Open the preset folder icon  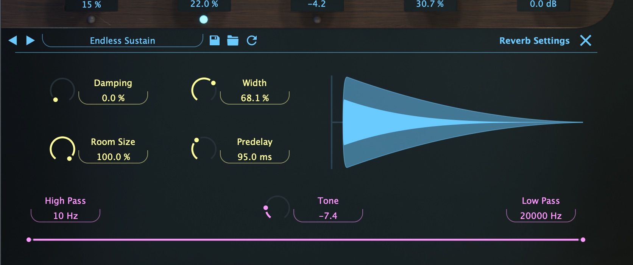click(233, 40)
